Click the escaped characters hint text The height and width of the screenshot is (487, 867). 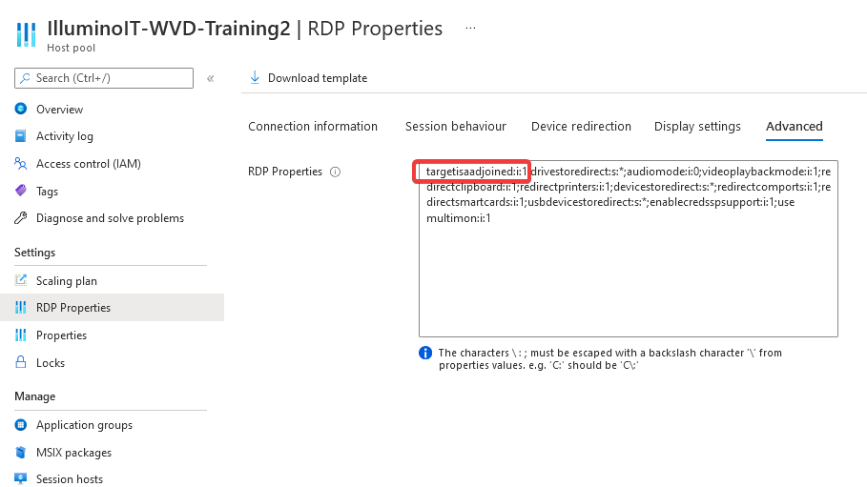click(x=609, y=358)
